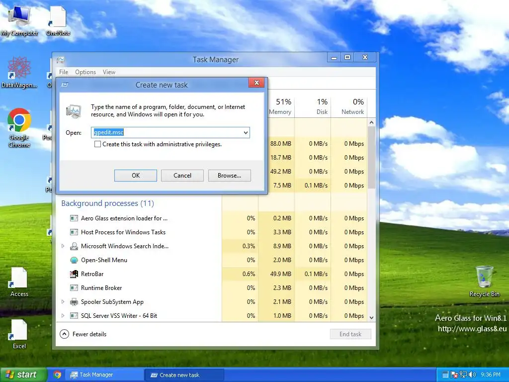Viewport: 509px width, 382px height.
Task: Open the View menu in Task Manager
Action: [109, 72]
